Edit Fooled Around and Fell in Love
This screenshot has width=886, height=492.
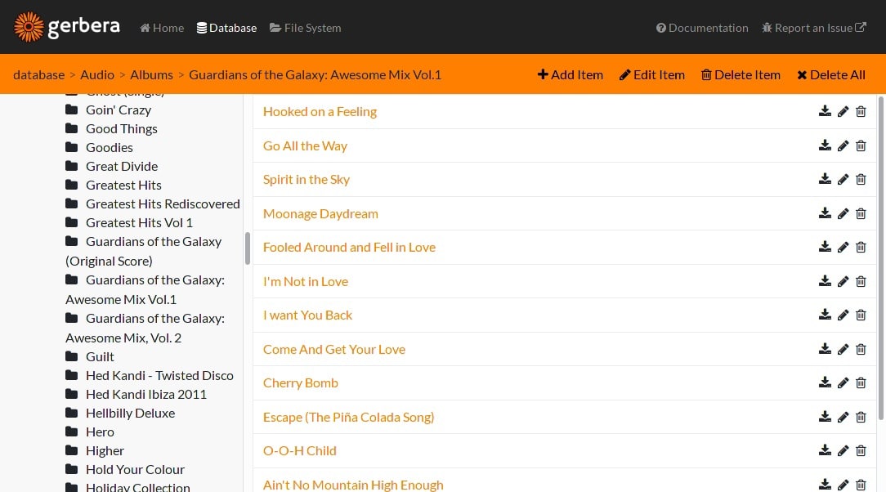[x=843, y=247]
